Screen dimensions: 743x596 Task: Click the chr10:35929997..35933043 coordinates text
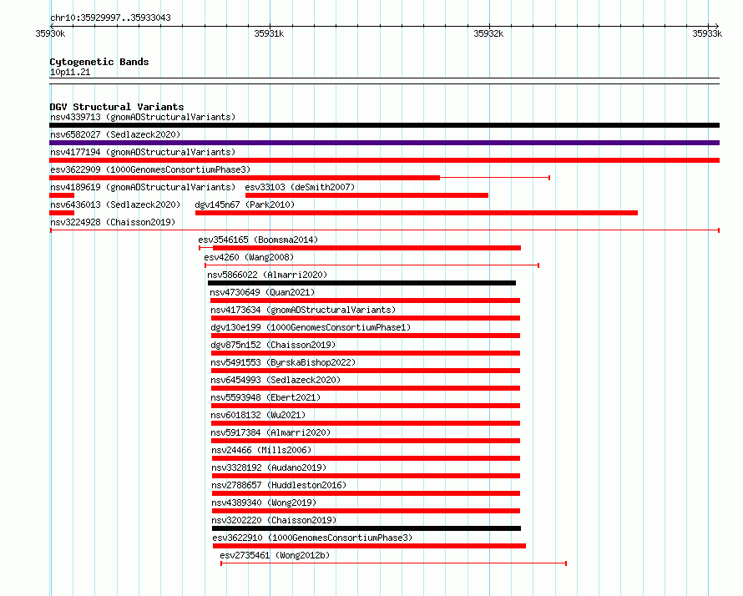(110, 18)
